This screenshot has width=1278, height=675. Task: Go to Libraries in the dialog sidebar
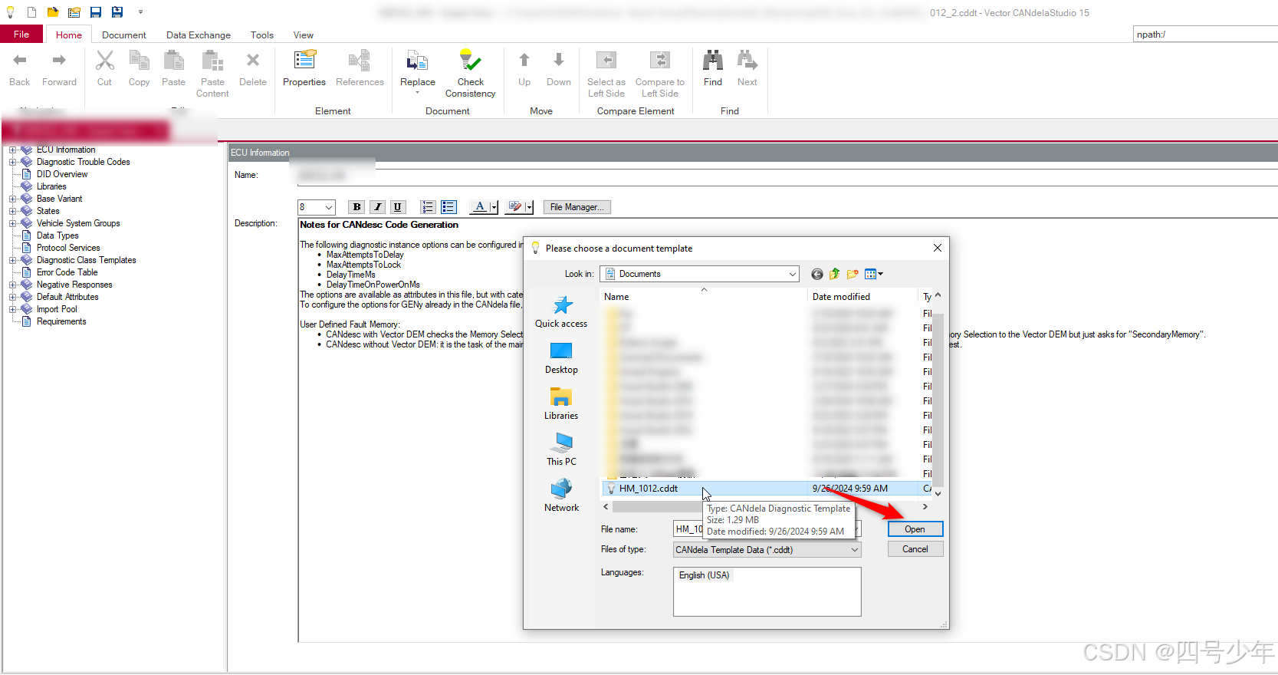click(x=561, y=403)
